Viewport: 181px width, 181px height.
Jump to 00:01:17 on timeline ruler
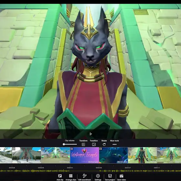pos(157,168)
